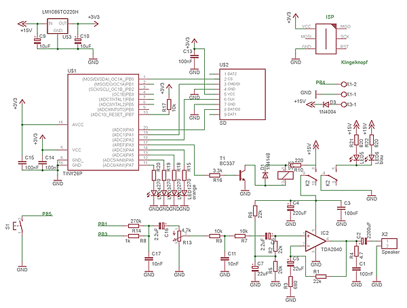The height and width of the screenshot is (308, 407).
Task: Select resistor R22 820 symbol
Action: [x=372, y=140]
